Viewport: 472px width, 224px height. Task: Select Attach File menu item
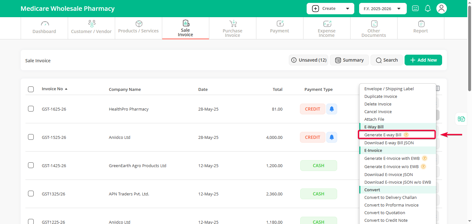tap(398, 119)
